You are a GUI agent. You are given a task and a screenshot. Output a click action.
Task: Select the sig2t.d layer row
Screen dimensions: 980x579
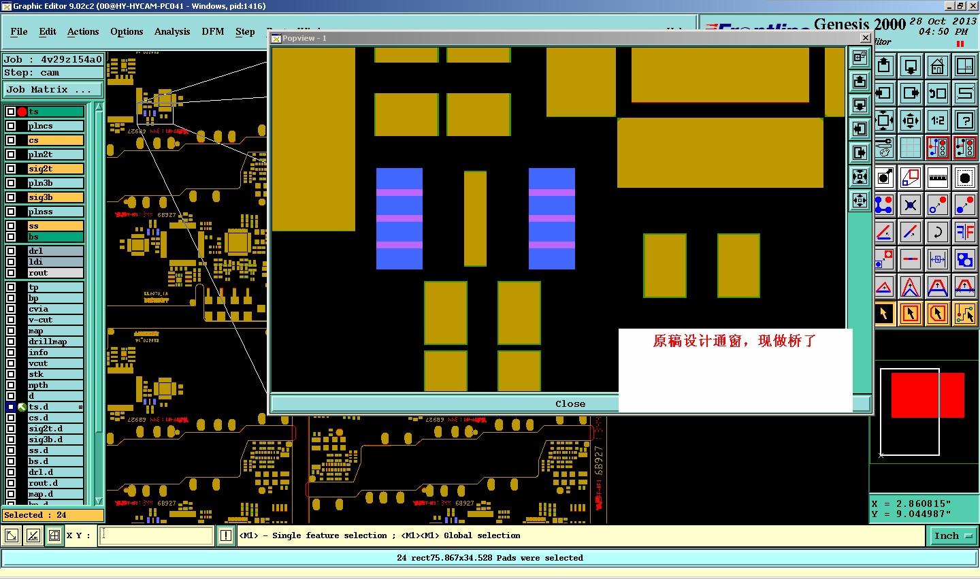(56, 429)
